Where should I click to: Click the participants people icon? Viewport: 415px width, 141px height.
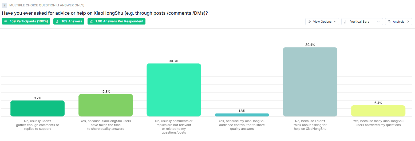[x=6, y=21]
